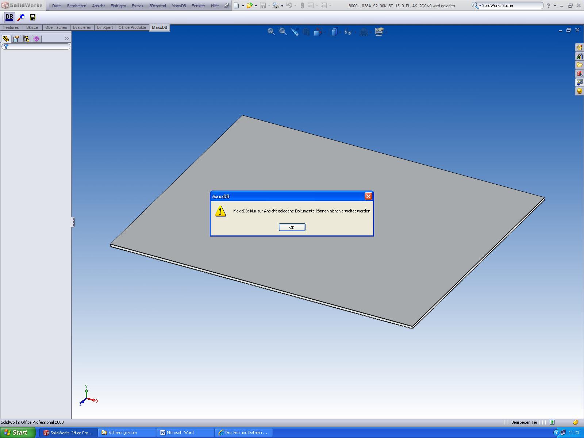The width and height of the screenshot is (584, 438).
Task: Open SolidWorks Resources home task pane tab
Action: click(579, 47)
